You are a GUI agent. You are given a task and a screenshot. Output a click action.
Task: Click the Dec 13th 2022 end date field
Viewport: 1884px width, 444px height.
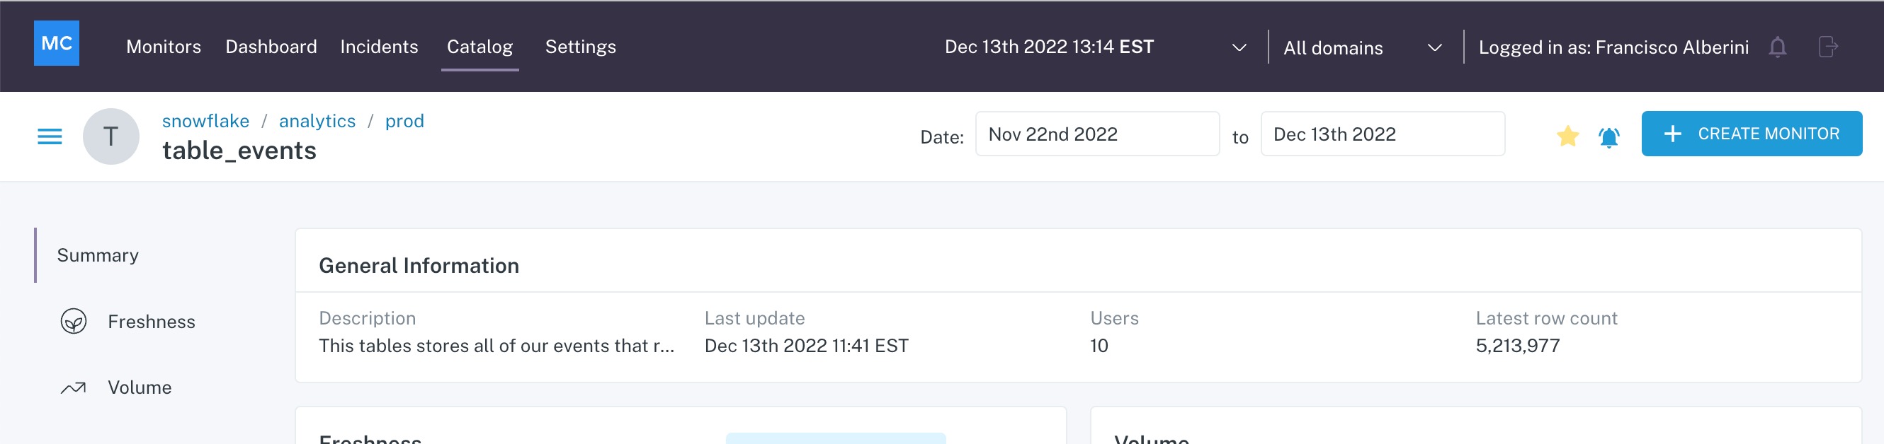1383,134
